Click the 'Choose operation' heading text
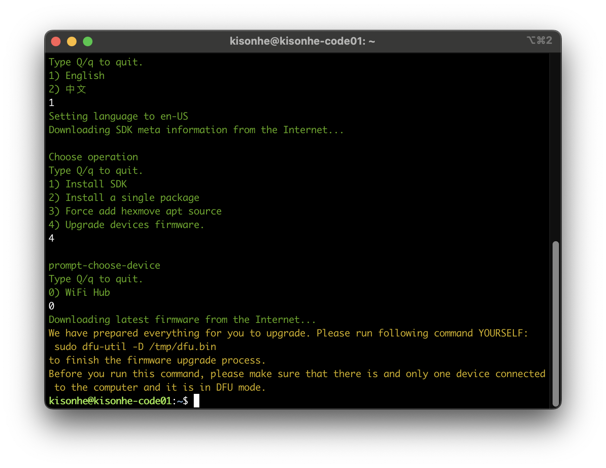Image resolution: width=606 pixels, height=468 pixels. point(93,157)
